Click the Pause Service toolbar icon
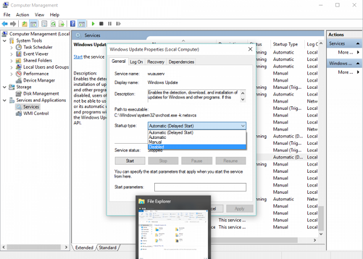The image size is (363, 259). [x=110, y=24]
